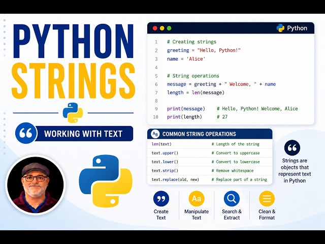The image size is (325, 244).
Task: Click the 'Manipulate Text' label
Action: [197, 215]
